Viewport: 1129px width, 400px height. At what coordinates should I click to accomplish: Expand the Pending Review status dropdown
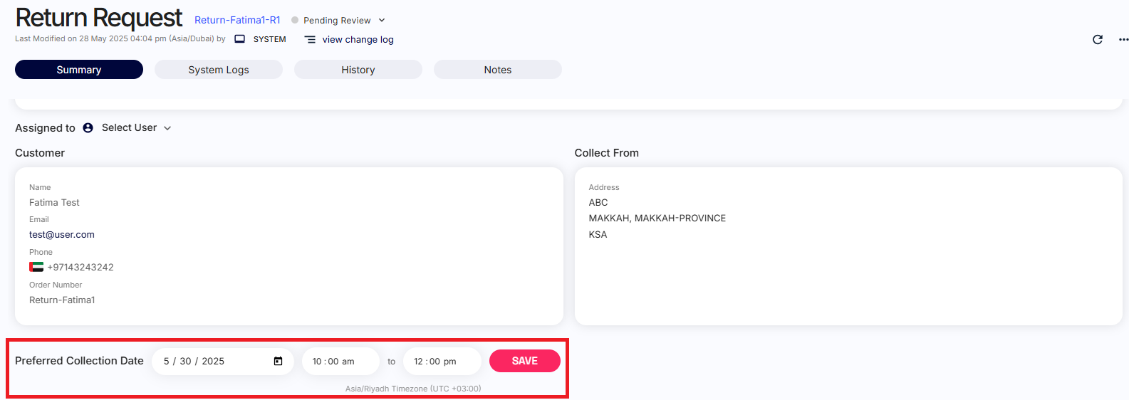coord(382,21)
